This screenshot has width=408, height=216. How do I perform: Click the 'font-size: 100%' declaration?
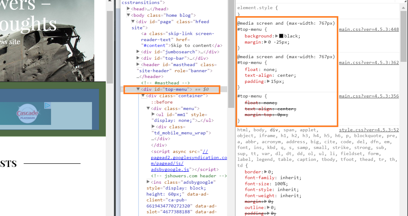click(266, 184)
